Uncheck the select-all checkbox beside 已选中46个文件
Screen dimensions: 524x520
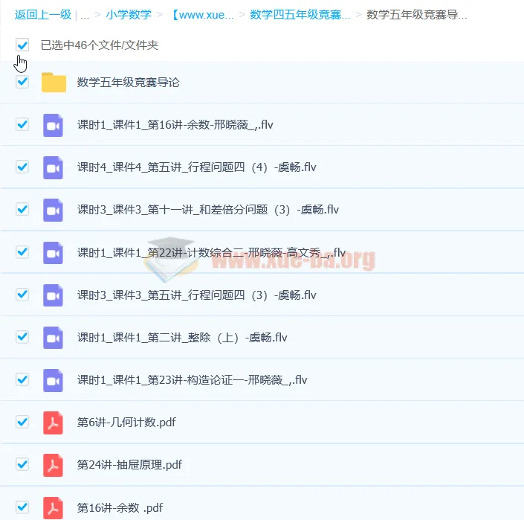tap(22, 45)
